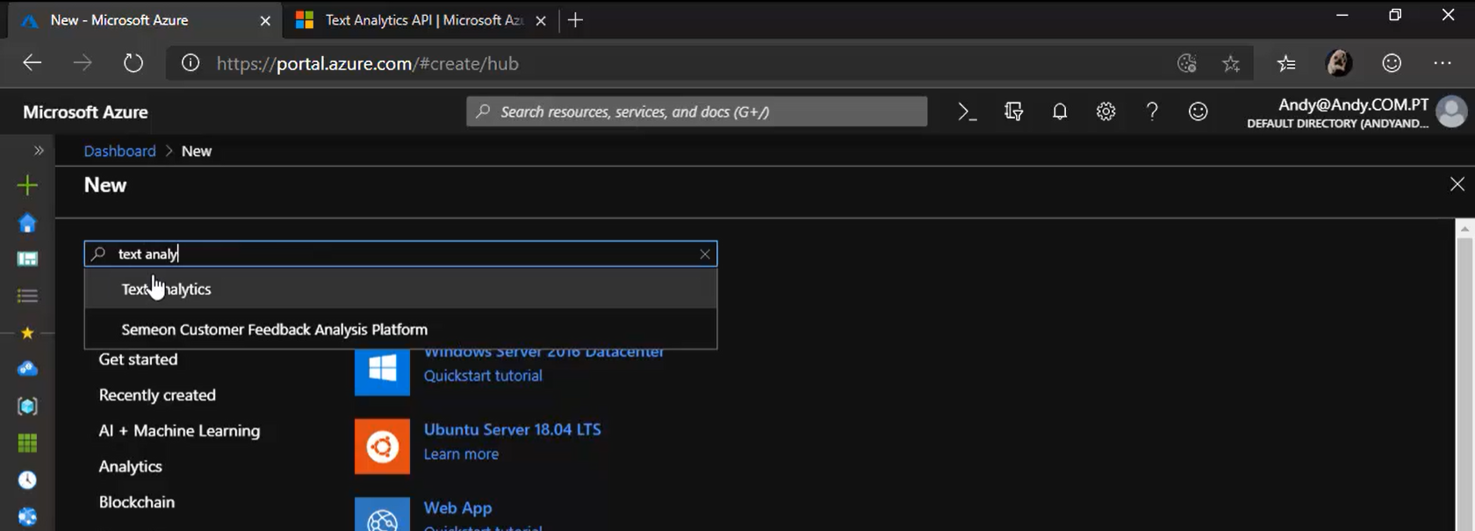Open Blockchain category
The image size is (1475, 531).
(x=136, y=502)
